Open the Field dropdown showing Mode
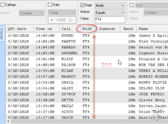The image size is (168, 124). pos(110,6)
